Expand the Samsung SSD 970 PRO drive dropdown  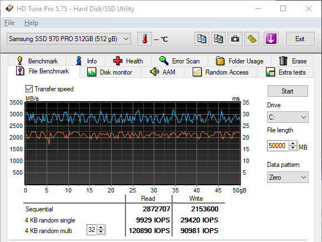coord(69,39)
